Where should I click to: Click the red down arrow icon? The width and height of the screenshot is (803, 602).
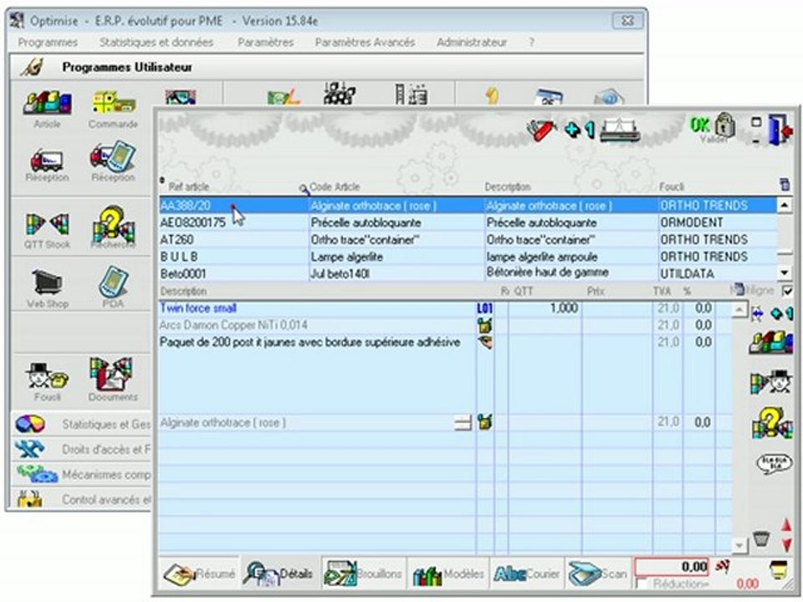coord(786,544)
